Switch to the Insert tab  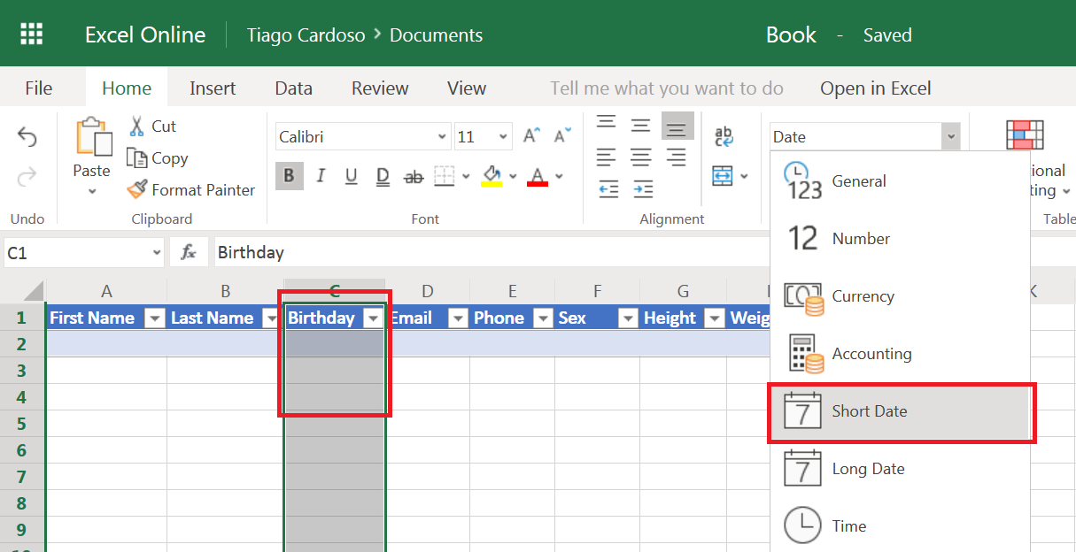(213, 88)
